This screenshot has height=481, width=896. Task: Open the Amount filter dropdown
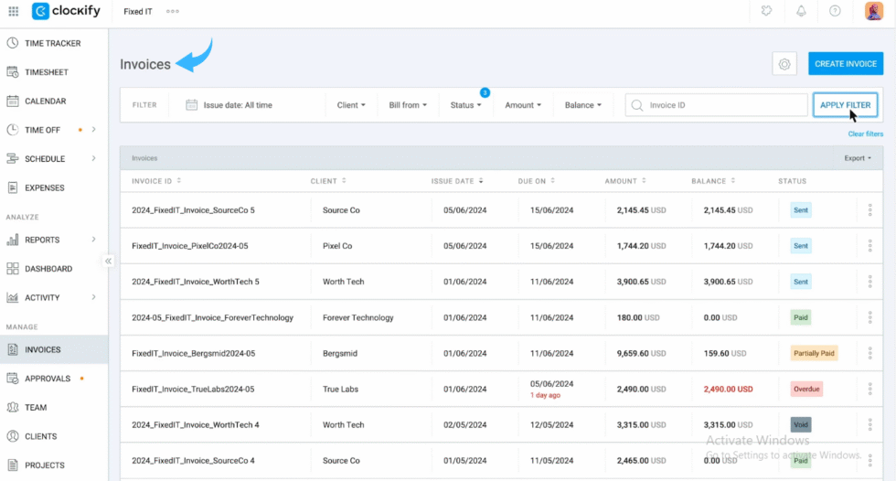click(523, 105)
